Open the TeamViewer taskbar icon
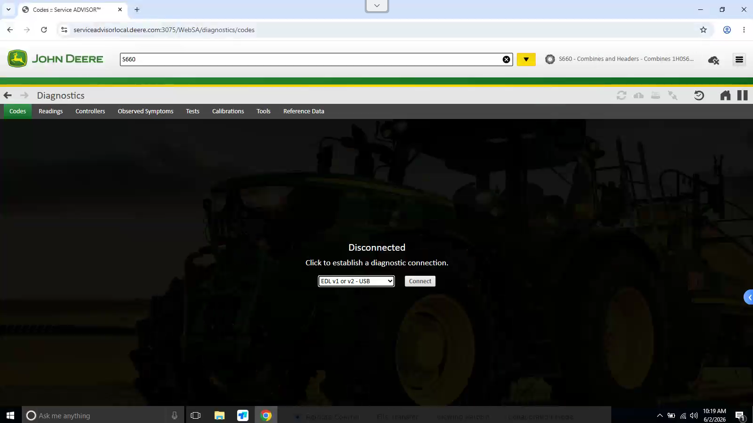 243,415
